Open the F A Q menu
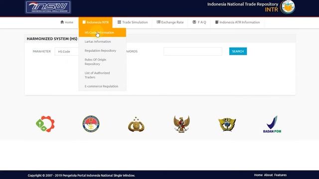This screenshot has height=179, width=319. click(x=199, y=22)
